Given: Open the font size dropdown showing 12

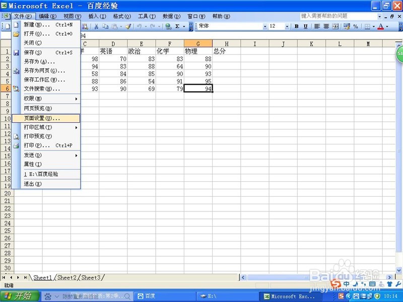Looking at the screenshot, I should 287,26.
